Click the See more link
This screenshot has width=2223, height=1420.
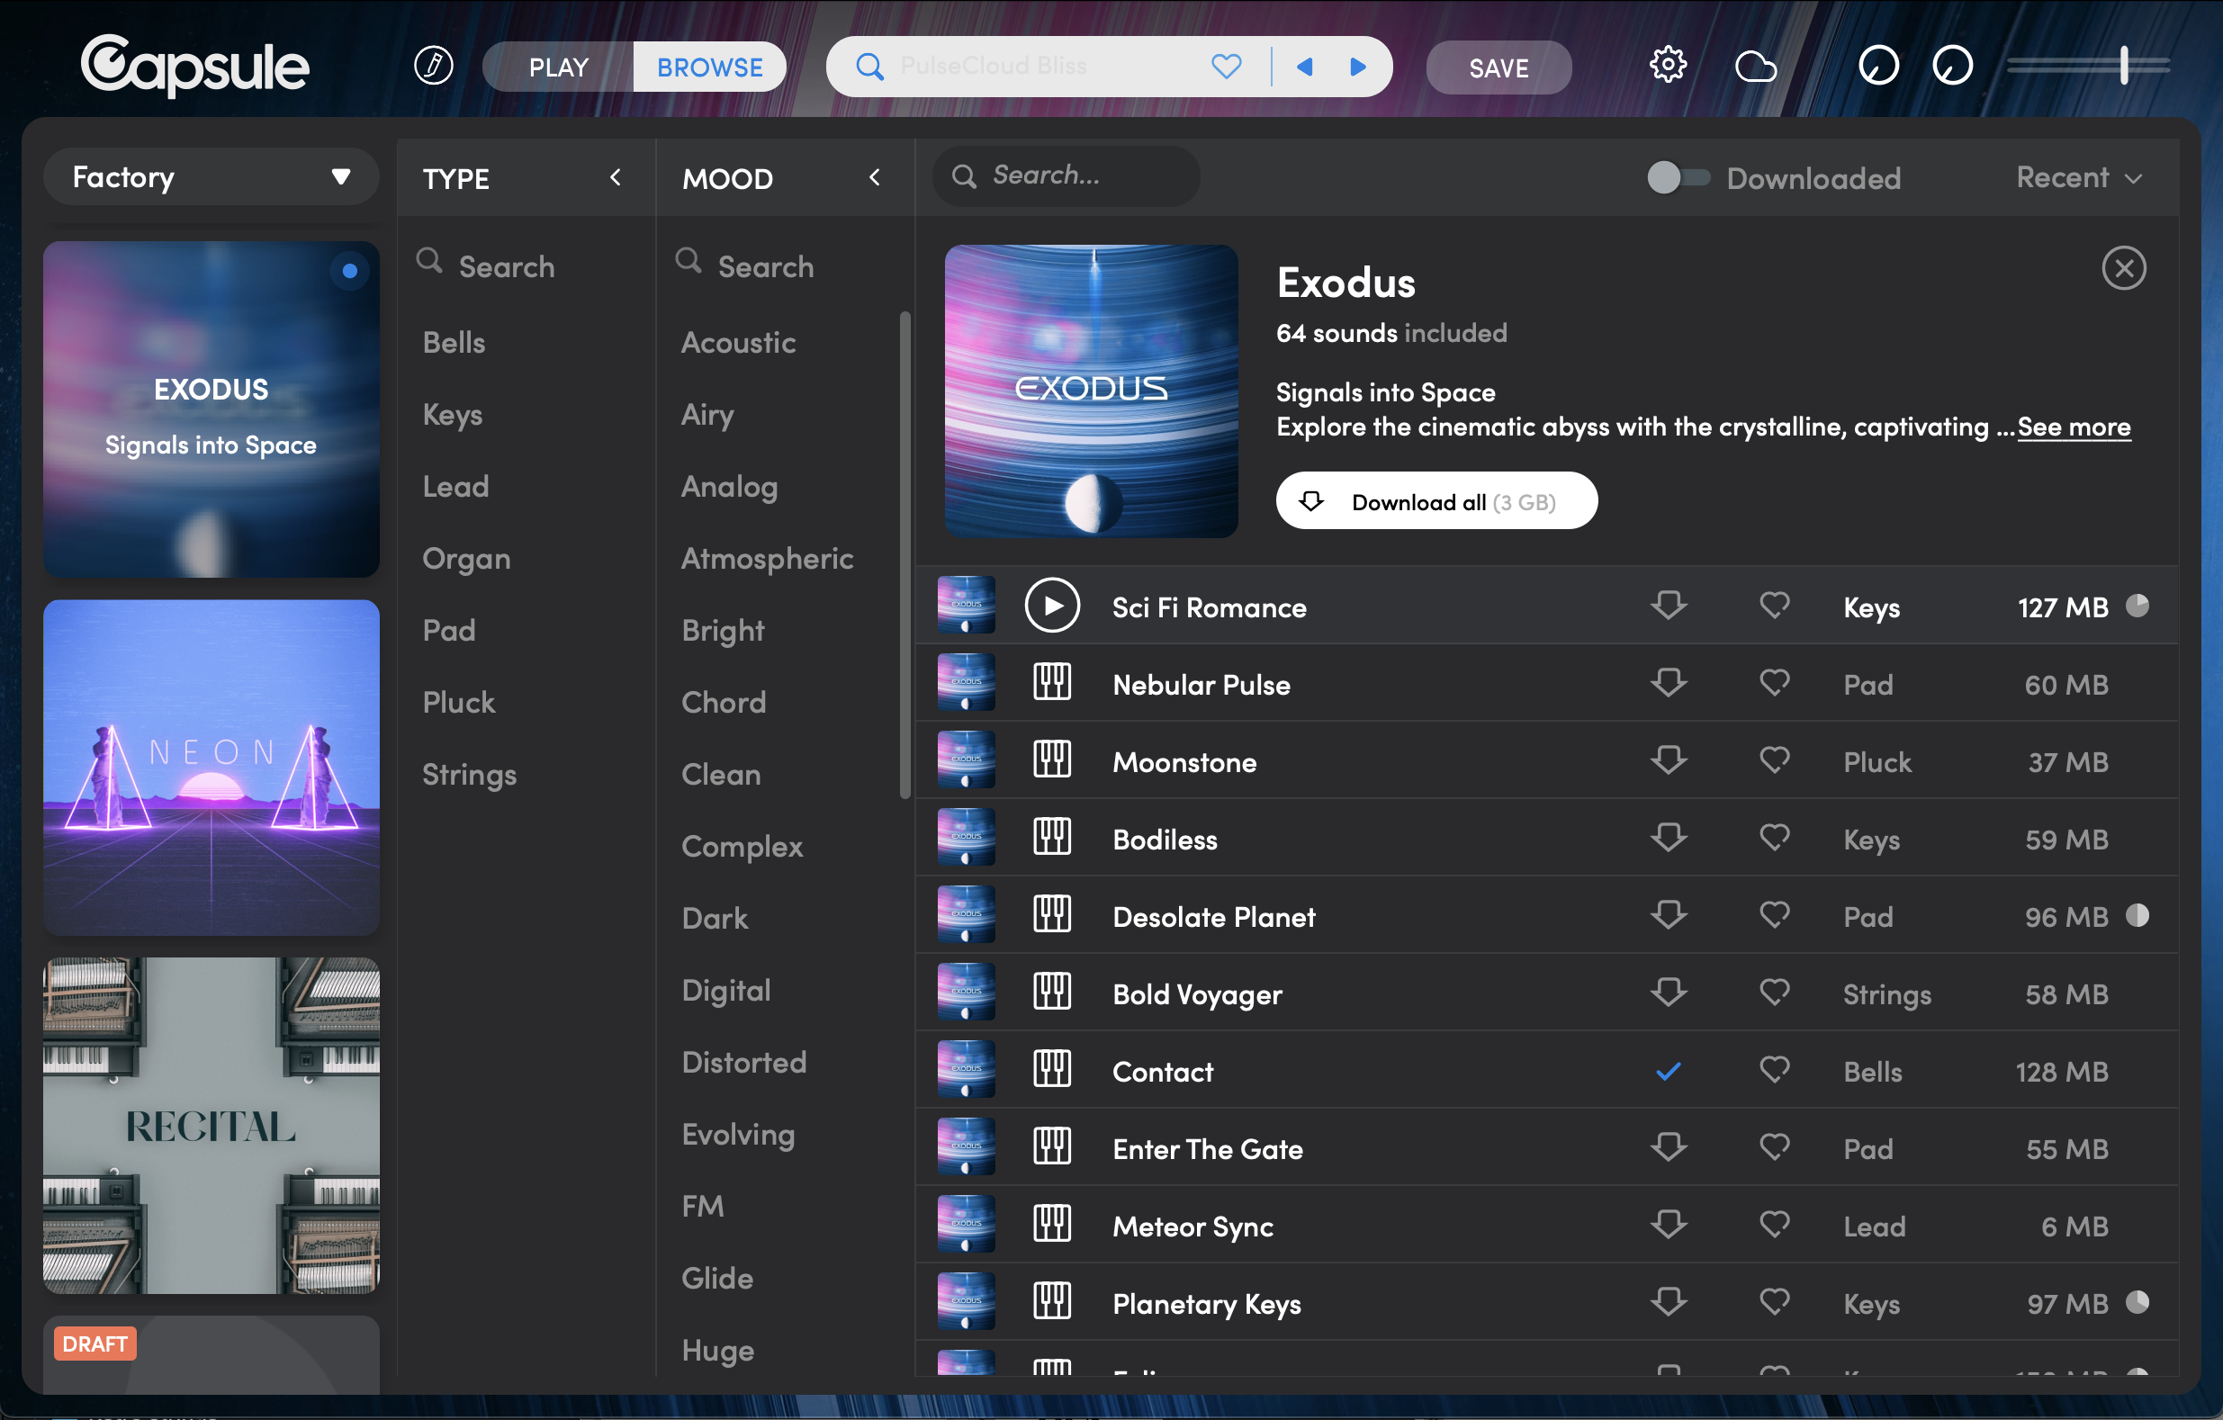(2074, 427)
